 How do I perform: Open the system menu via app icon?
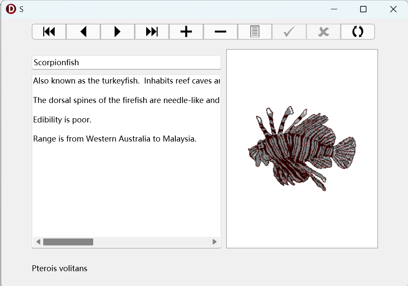click(x=11, y=9)
